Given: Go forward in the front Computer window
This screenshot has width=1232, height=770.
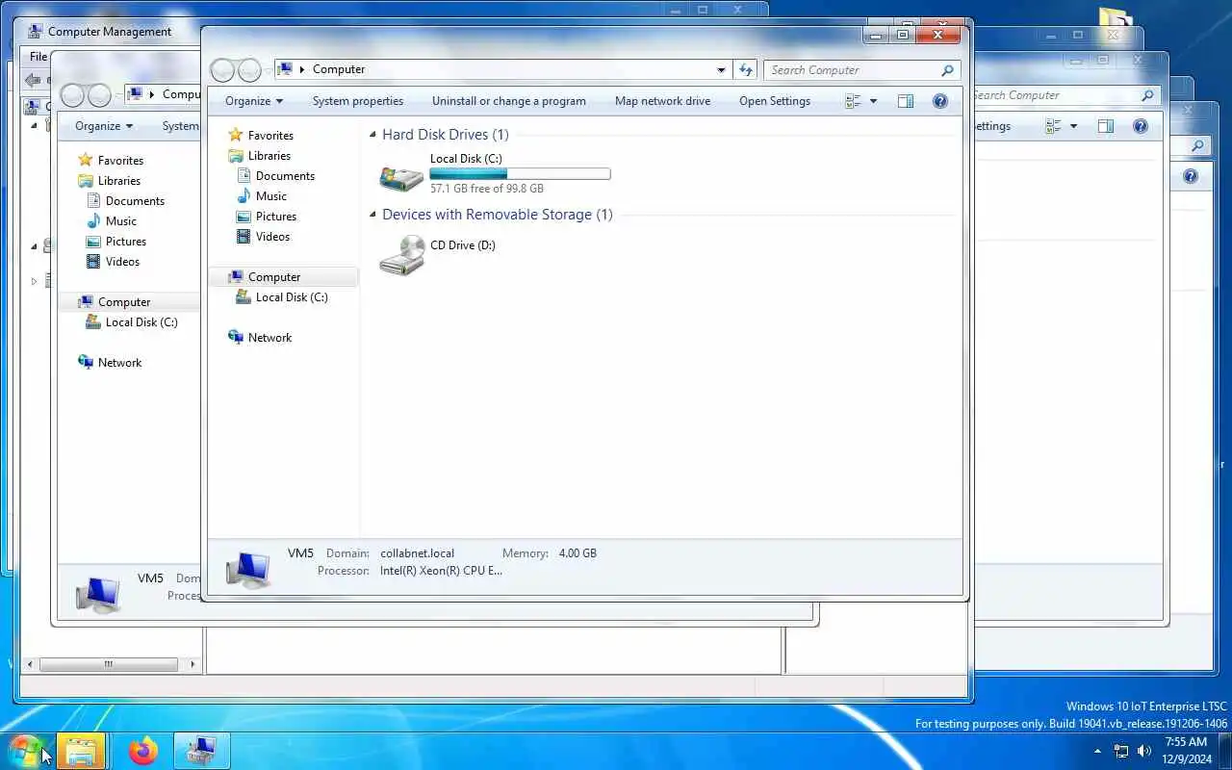Looking at the screenshot, I should (249, 69).
